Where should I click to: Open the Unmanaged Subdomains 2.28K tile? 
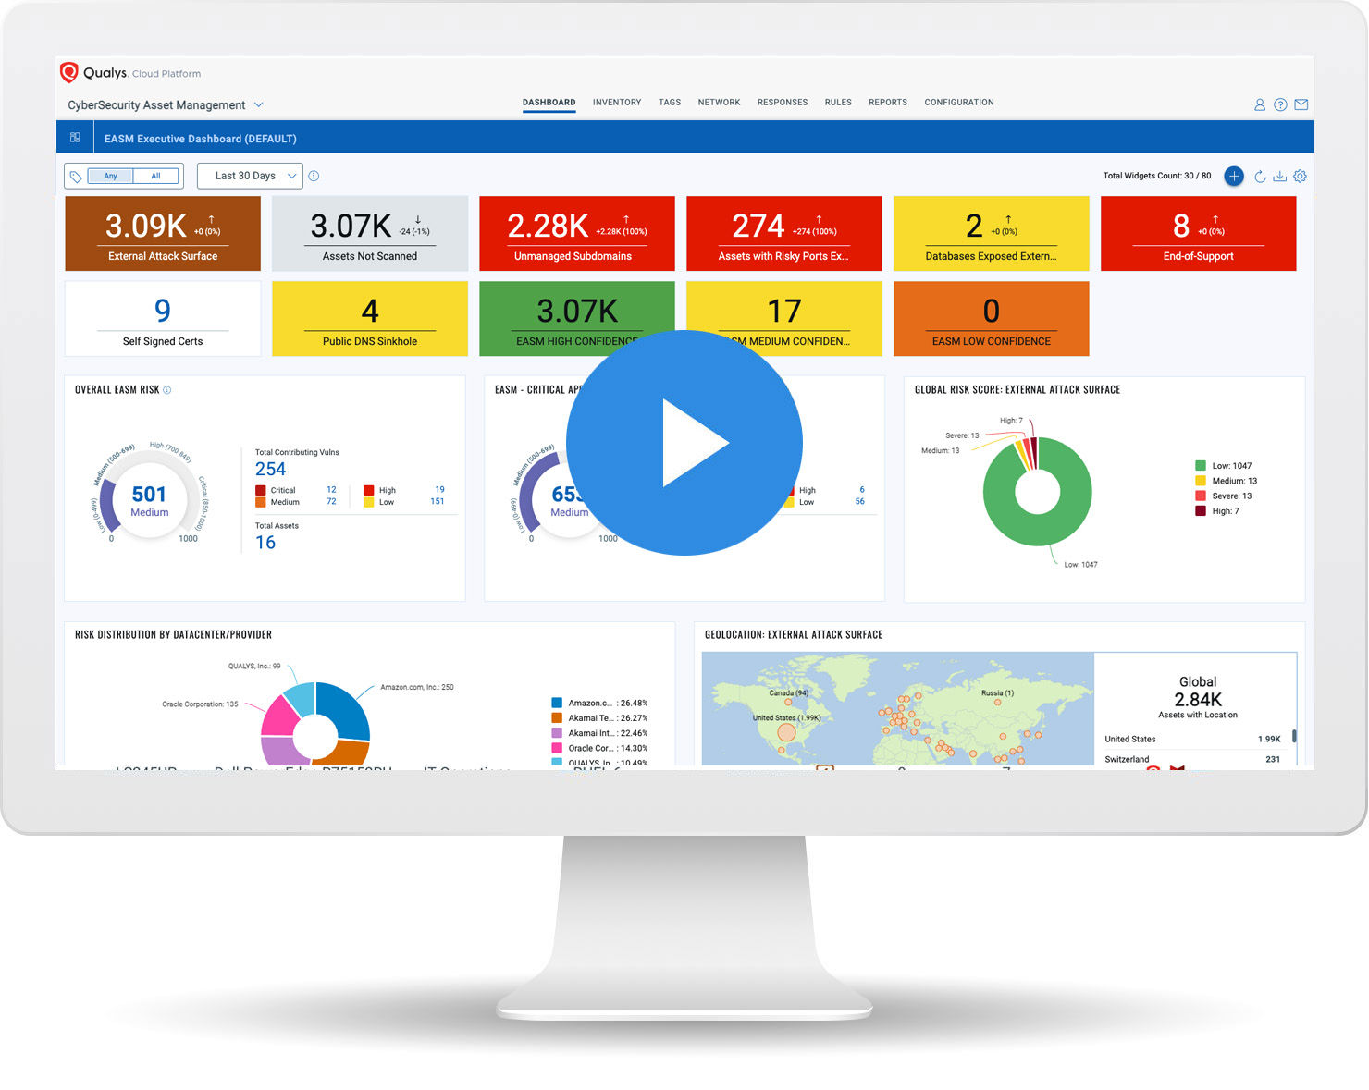577,234
